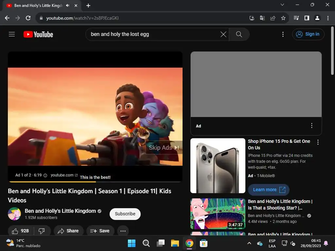This screenshot has width=335, height=251.
Task: Click the iPhone 15 Pro ad thumbnail
Action: click(218, 166)
